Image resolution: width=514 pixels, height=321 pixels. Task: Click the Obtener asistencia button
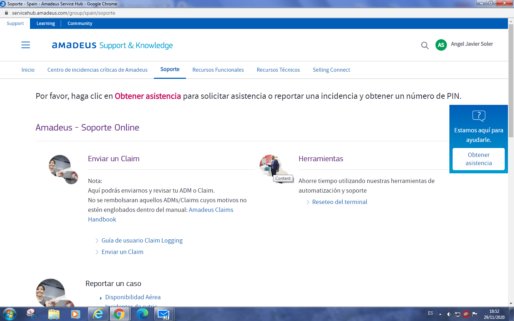click(479, 159)
